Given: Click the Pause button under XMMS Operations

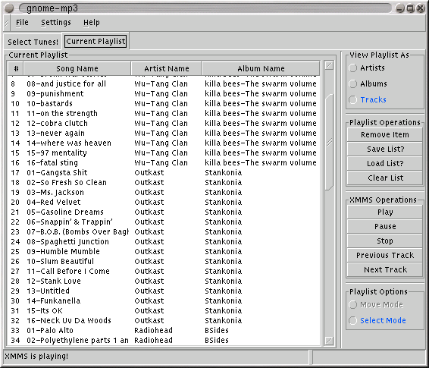Looking at the screenshot, I should click(x=385, y=226).
